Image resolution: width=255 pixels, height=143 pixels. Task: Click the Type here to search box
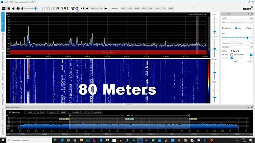tap(29, 140)
